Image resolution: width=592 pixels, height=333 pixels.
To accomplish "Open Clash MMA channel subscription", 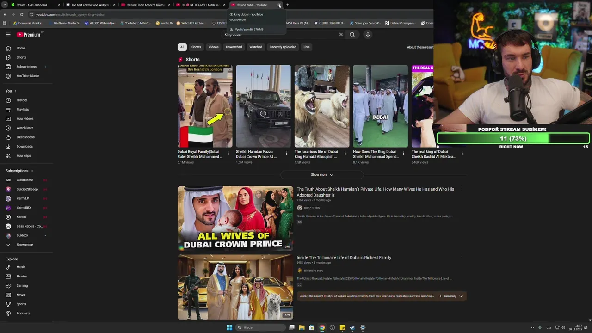I will click(26, 180).
